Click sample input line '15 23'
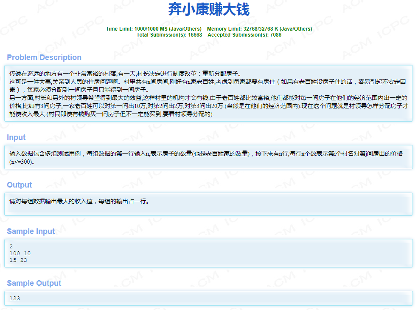Screen dimensions: 418x310 point(18,260)
